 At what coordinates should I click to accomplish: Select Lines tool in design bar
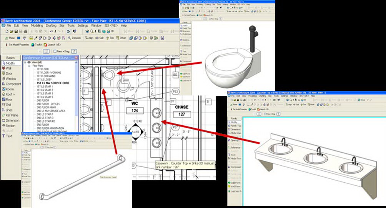(x=7, y=110)
